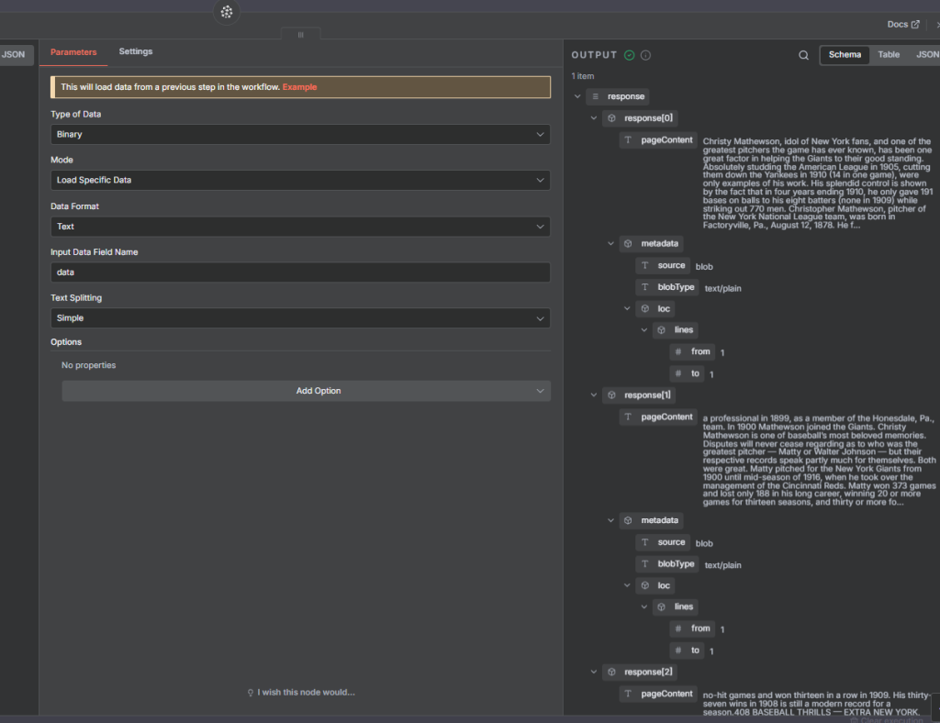Open the Example link in the notice
This screenshot has width=940, height=723.
click(299, 87)
